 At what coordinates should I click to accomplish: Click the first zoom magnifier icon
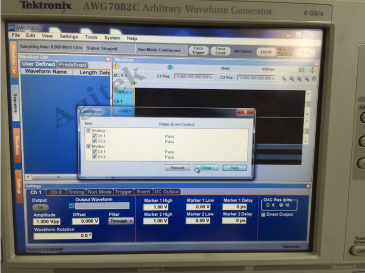pos(284,79)
